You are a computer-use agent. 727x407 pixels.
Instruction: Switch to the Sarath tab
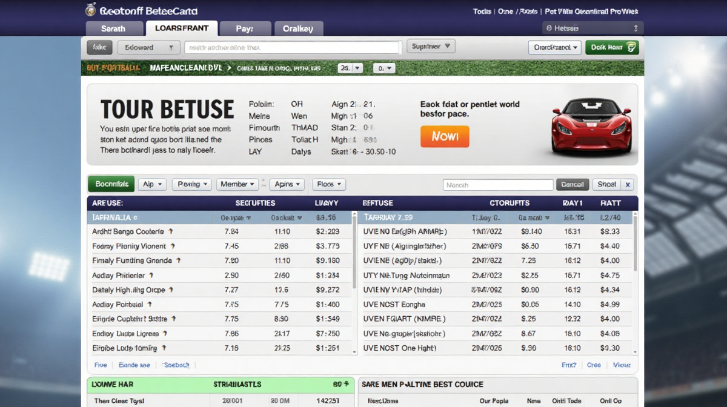(x=113, y=28)
